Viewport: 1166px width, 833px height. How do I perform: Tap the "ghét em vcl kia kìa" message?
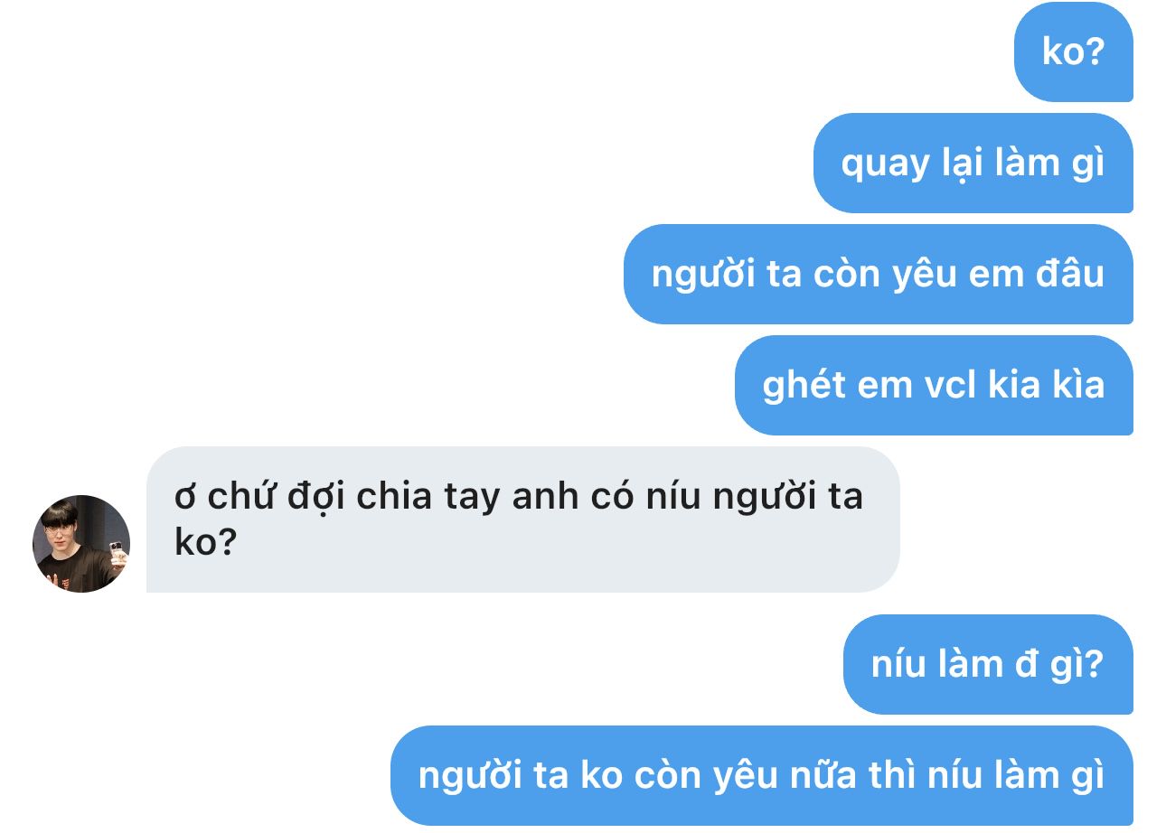point(934,386)
